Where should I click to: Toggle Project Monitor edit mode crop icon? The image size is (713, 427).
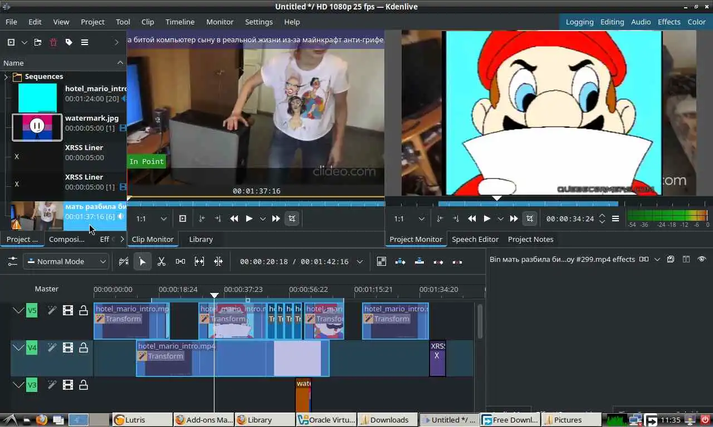(x=530, y=219)
